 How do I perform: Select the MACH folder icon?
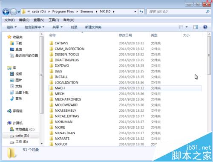coord(52,88)
